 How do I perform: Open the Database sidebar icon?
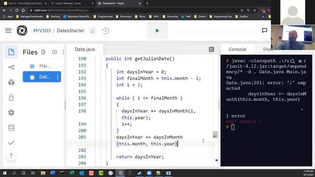point(11,128)
